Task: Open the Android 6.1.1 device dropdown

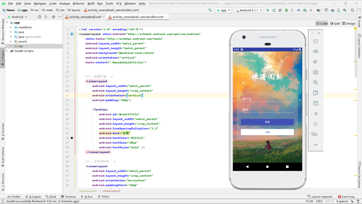Action: 249,10
